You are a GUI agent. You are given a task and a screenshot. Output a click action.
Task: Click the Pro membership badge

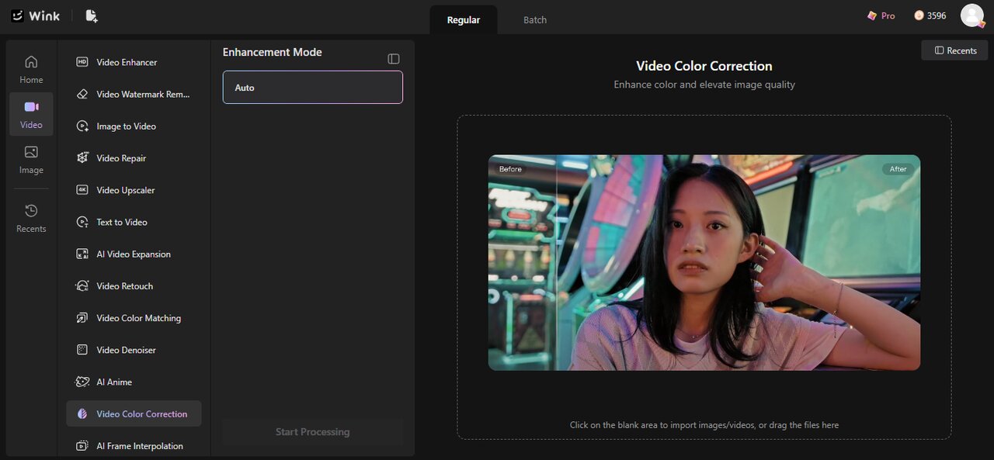pyautogui.click(x=881, y=16)
